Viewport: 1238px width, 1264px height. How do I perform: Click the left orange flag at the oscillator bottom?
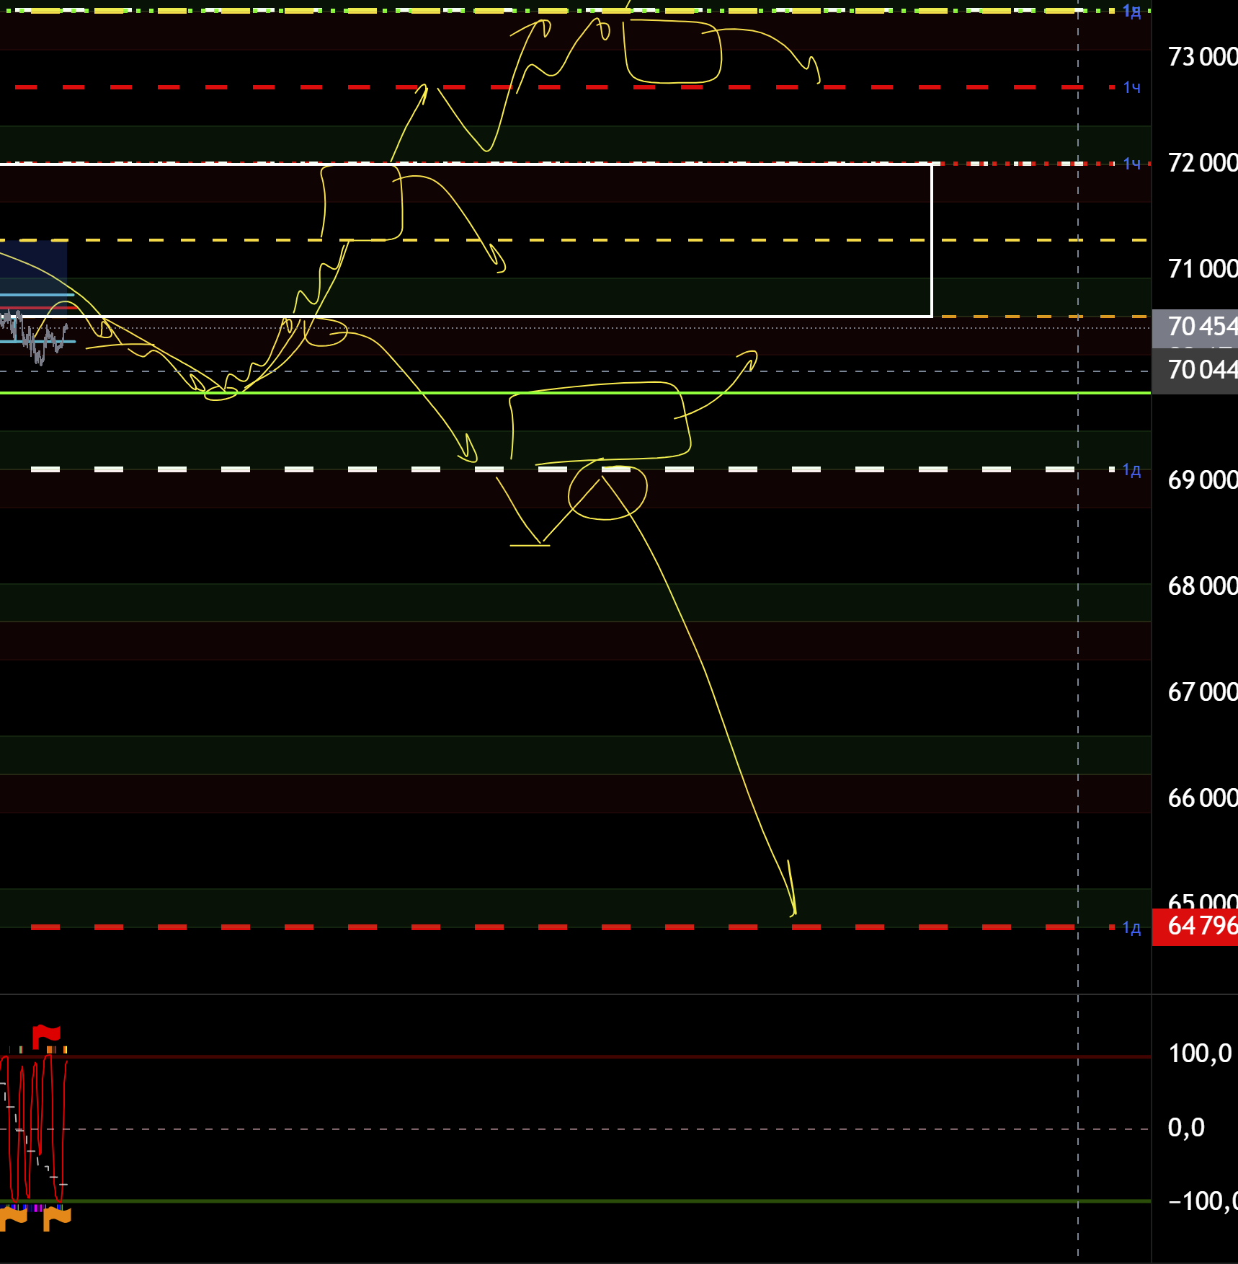coord(13,1218)
